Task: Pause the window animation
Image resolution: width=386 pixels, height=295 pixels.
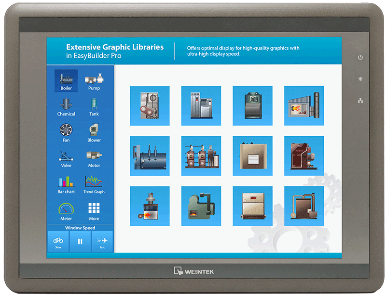Action: [x=80, y=241]
